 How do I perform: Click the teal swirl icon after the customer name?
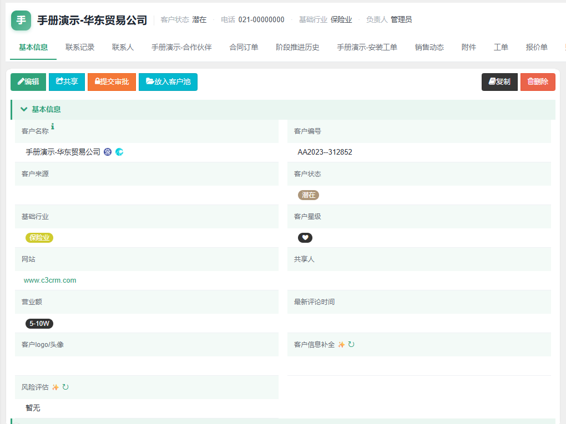(x=119, y=152)
